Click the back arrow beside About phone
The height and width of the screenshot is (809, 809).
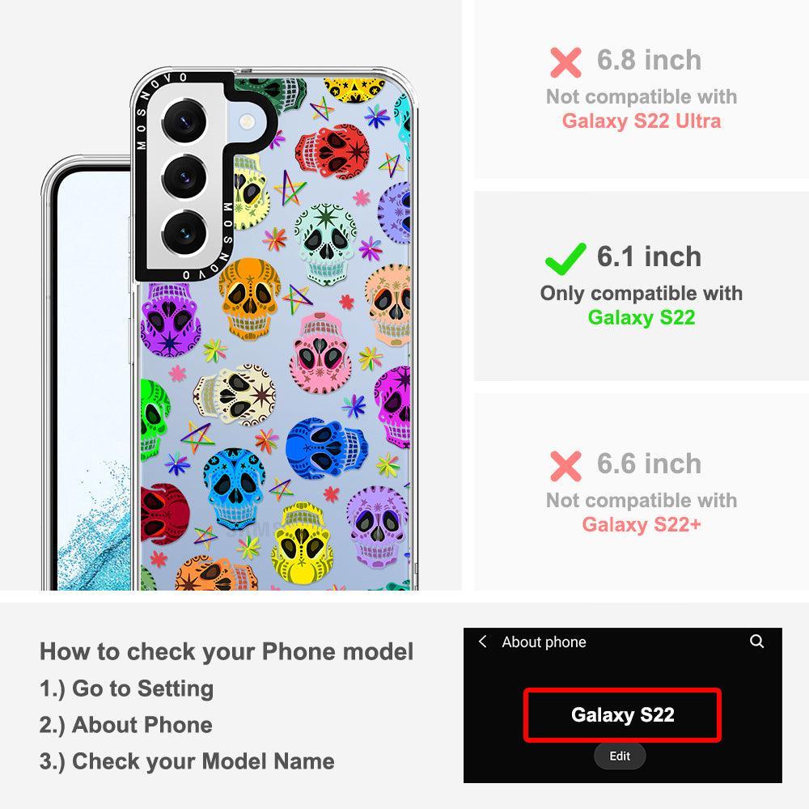483,642
